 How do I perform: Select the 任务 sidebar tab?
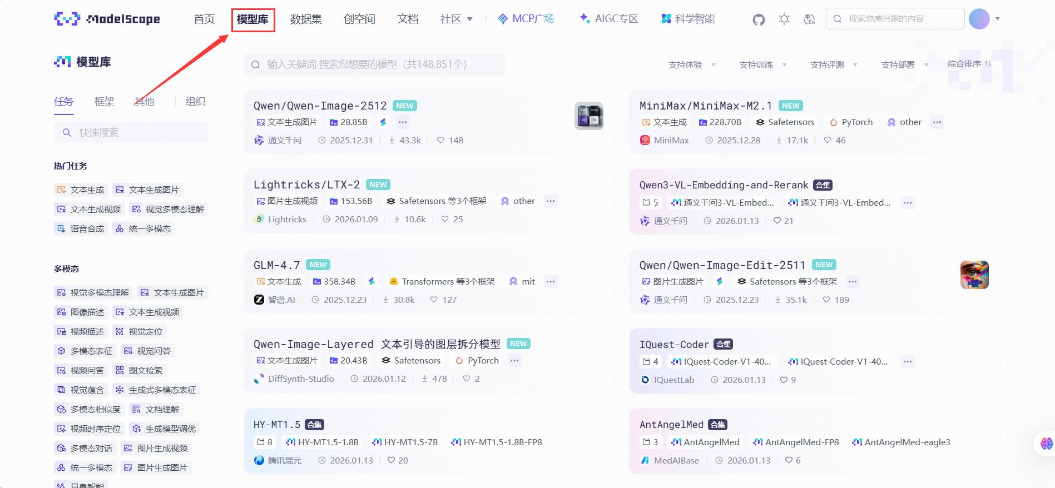tap(63, 101)
